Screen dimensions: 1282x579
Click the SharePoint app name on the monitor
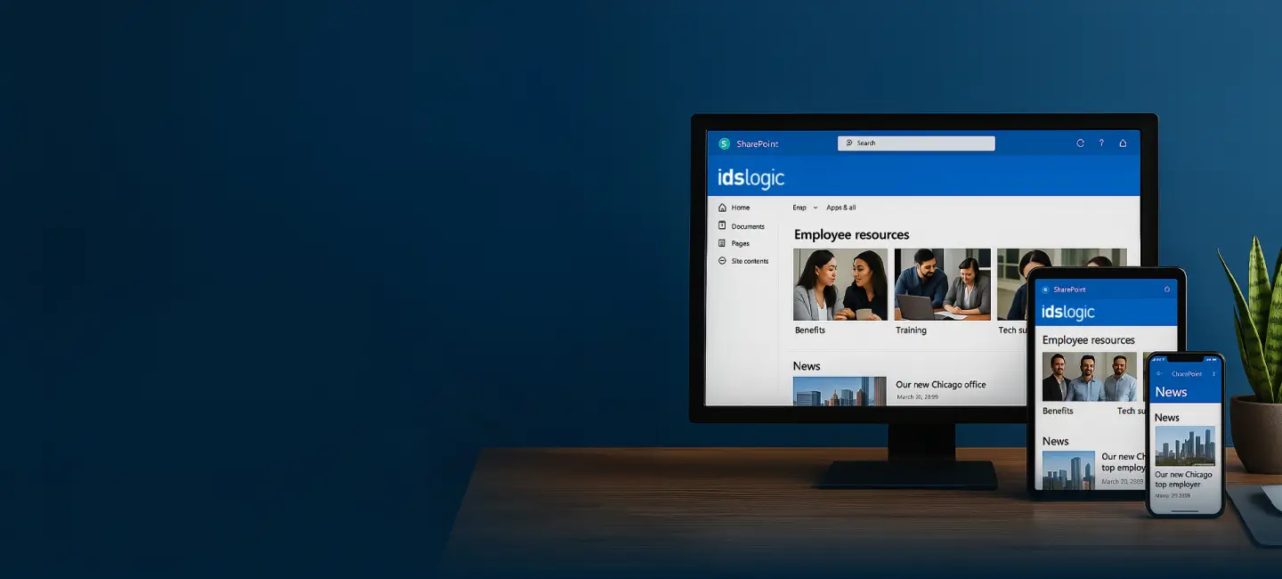pyautogui.click(x=758, y=144)
